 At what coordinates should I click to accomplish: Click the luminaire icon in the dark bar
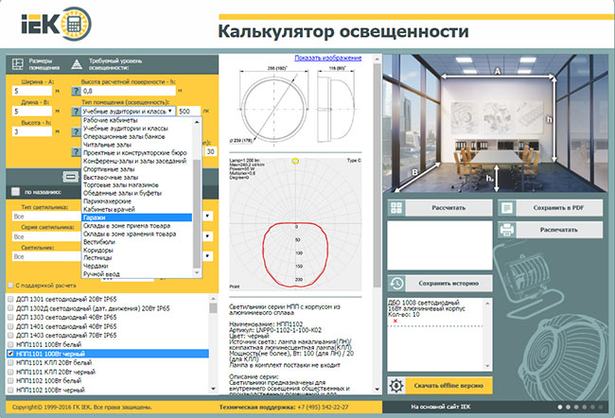71,177
